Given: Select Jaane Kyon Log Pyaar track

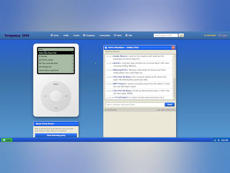Looking at the screenshot, I should (56, 70).
